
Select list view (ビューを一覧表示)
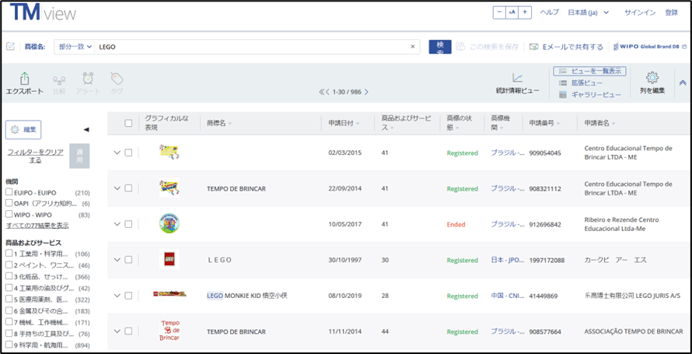click(589, 71)
